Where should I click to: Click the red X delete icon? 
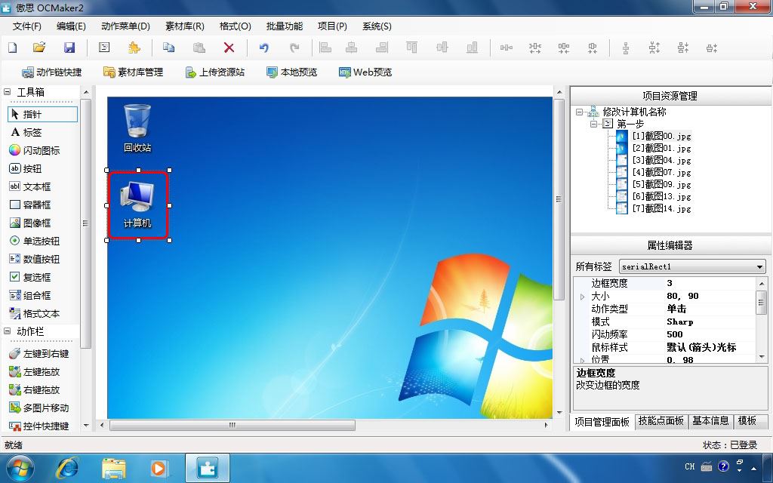click(x=229, y=48)
